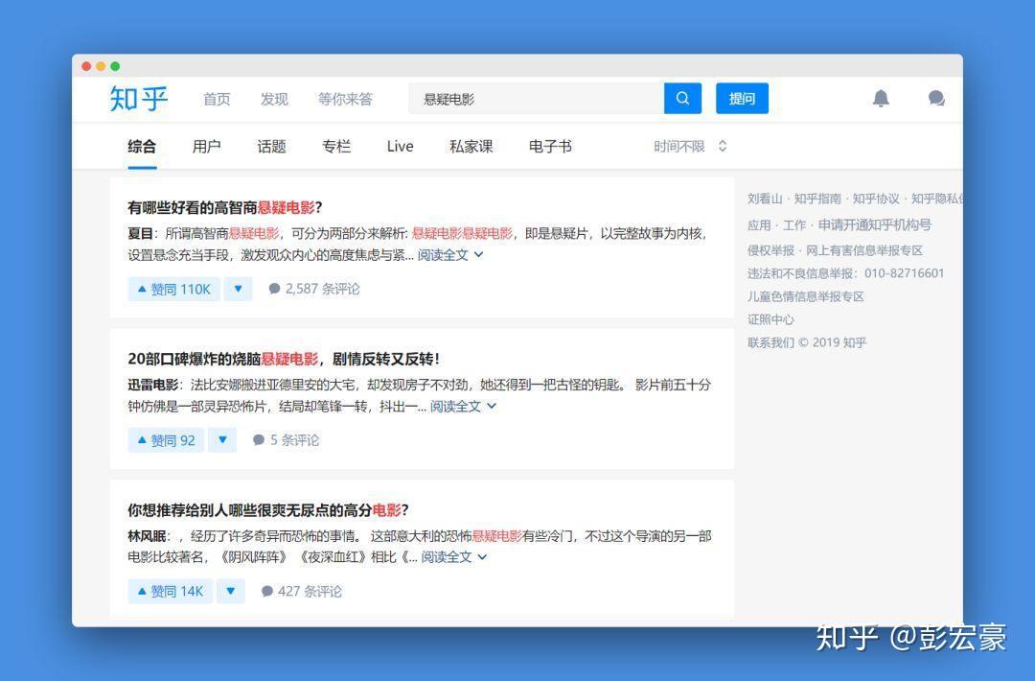Image resolution: width=1035 pixels, height=681 pixels.
Task: Upvote with the 赞同 92 button
Action: pos(166,440)
